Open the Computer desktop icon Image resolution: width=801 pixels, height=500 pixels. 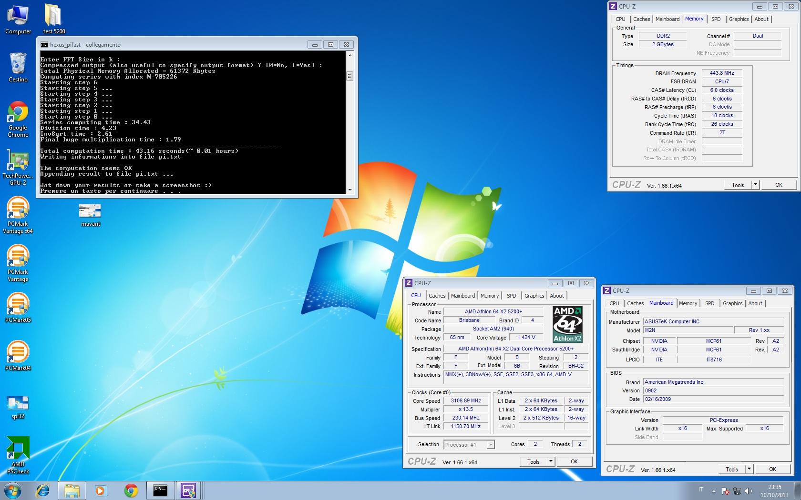18,19
